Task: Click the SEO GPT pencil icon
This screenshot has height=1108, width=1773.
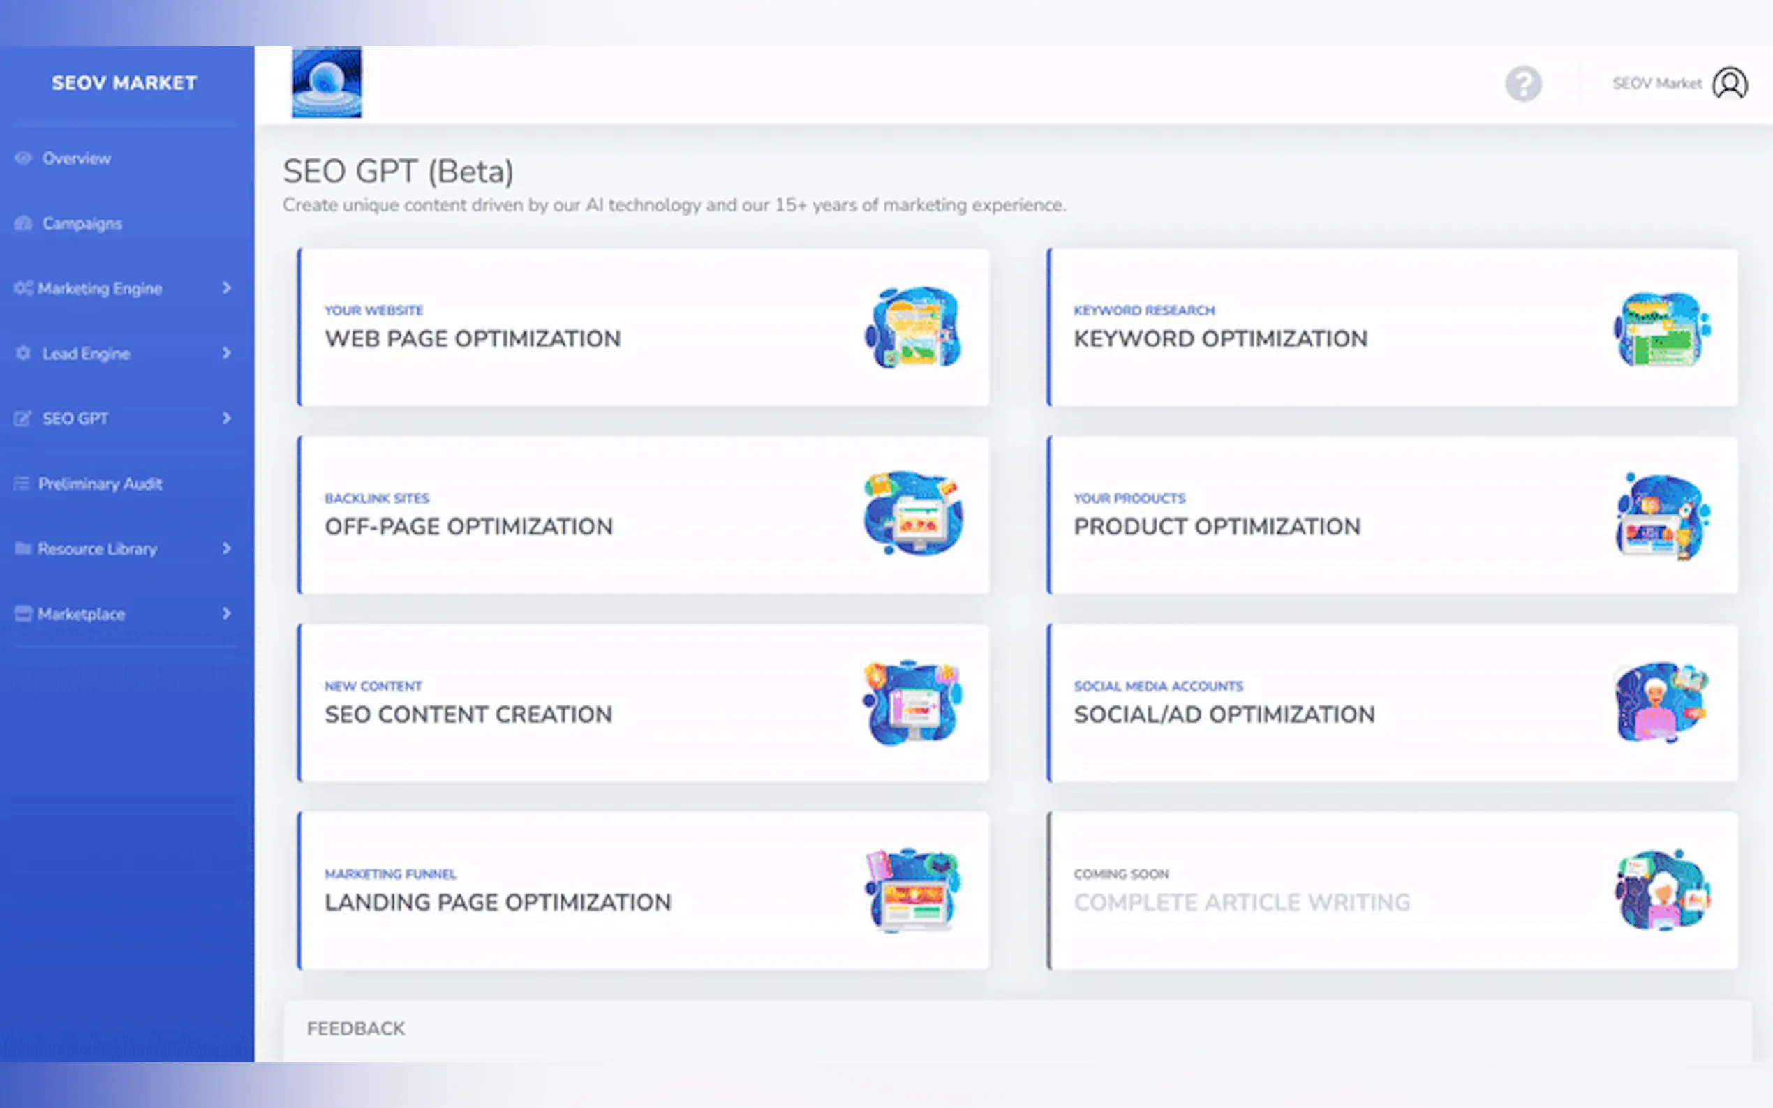Action: [23, 419]
